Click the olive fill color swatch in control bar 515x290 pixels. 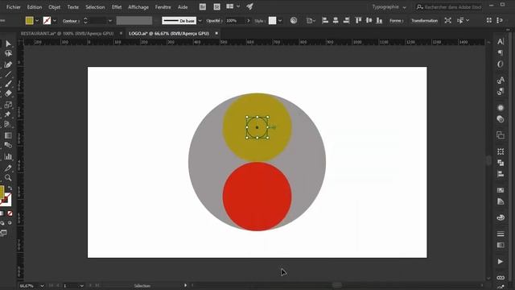pos(30,21)
